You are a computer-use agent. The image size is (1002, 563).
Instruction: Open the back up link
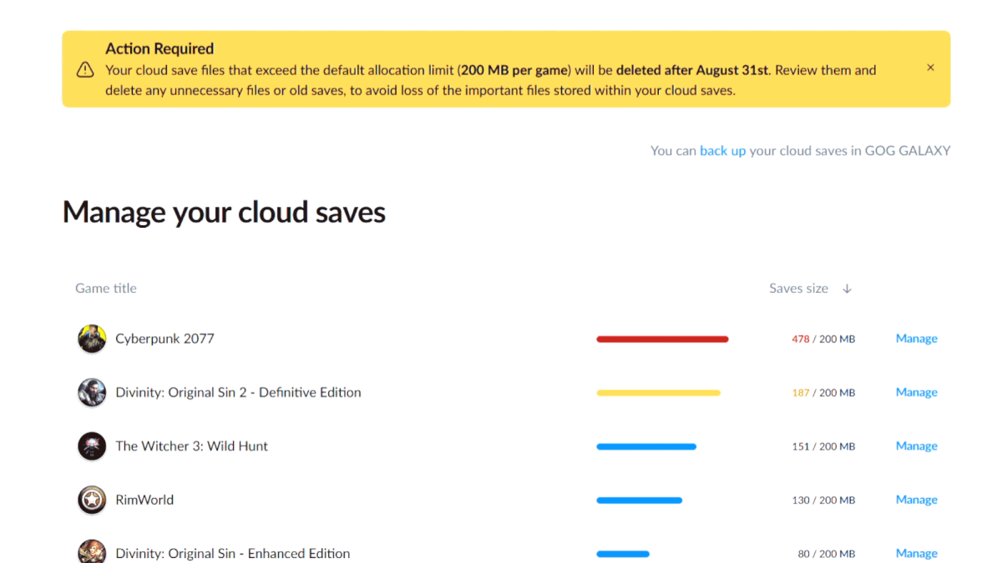pos(722,151)
